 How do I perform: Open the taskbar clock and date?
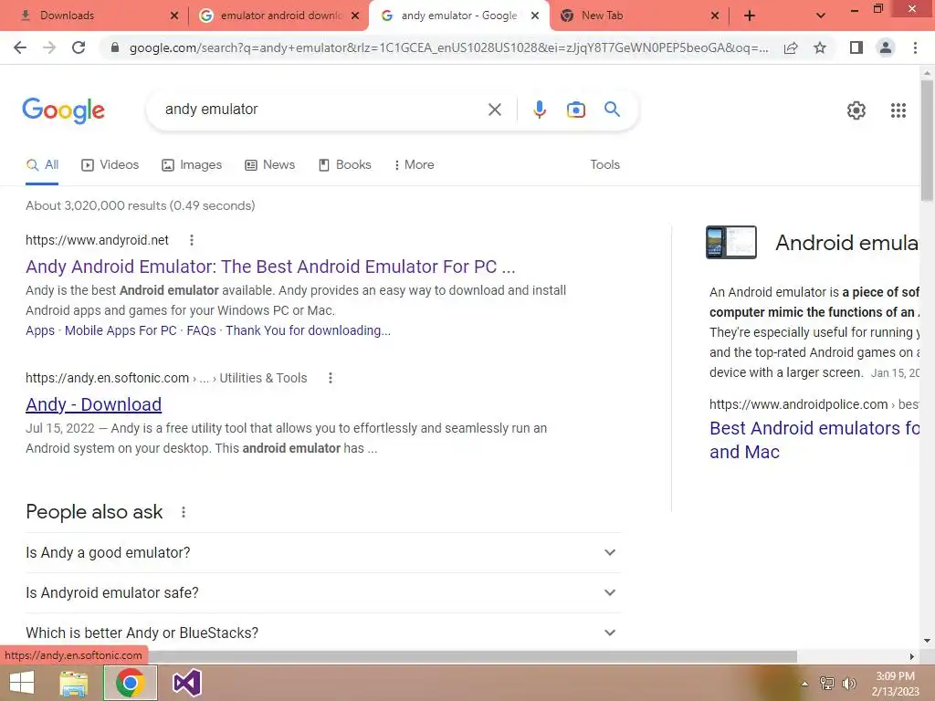(895, 684)
